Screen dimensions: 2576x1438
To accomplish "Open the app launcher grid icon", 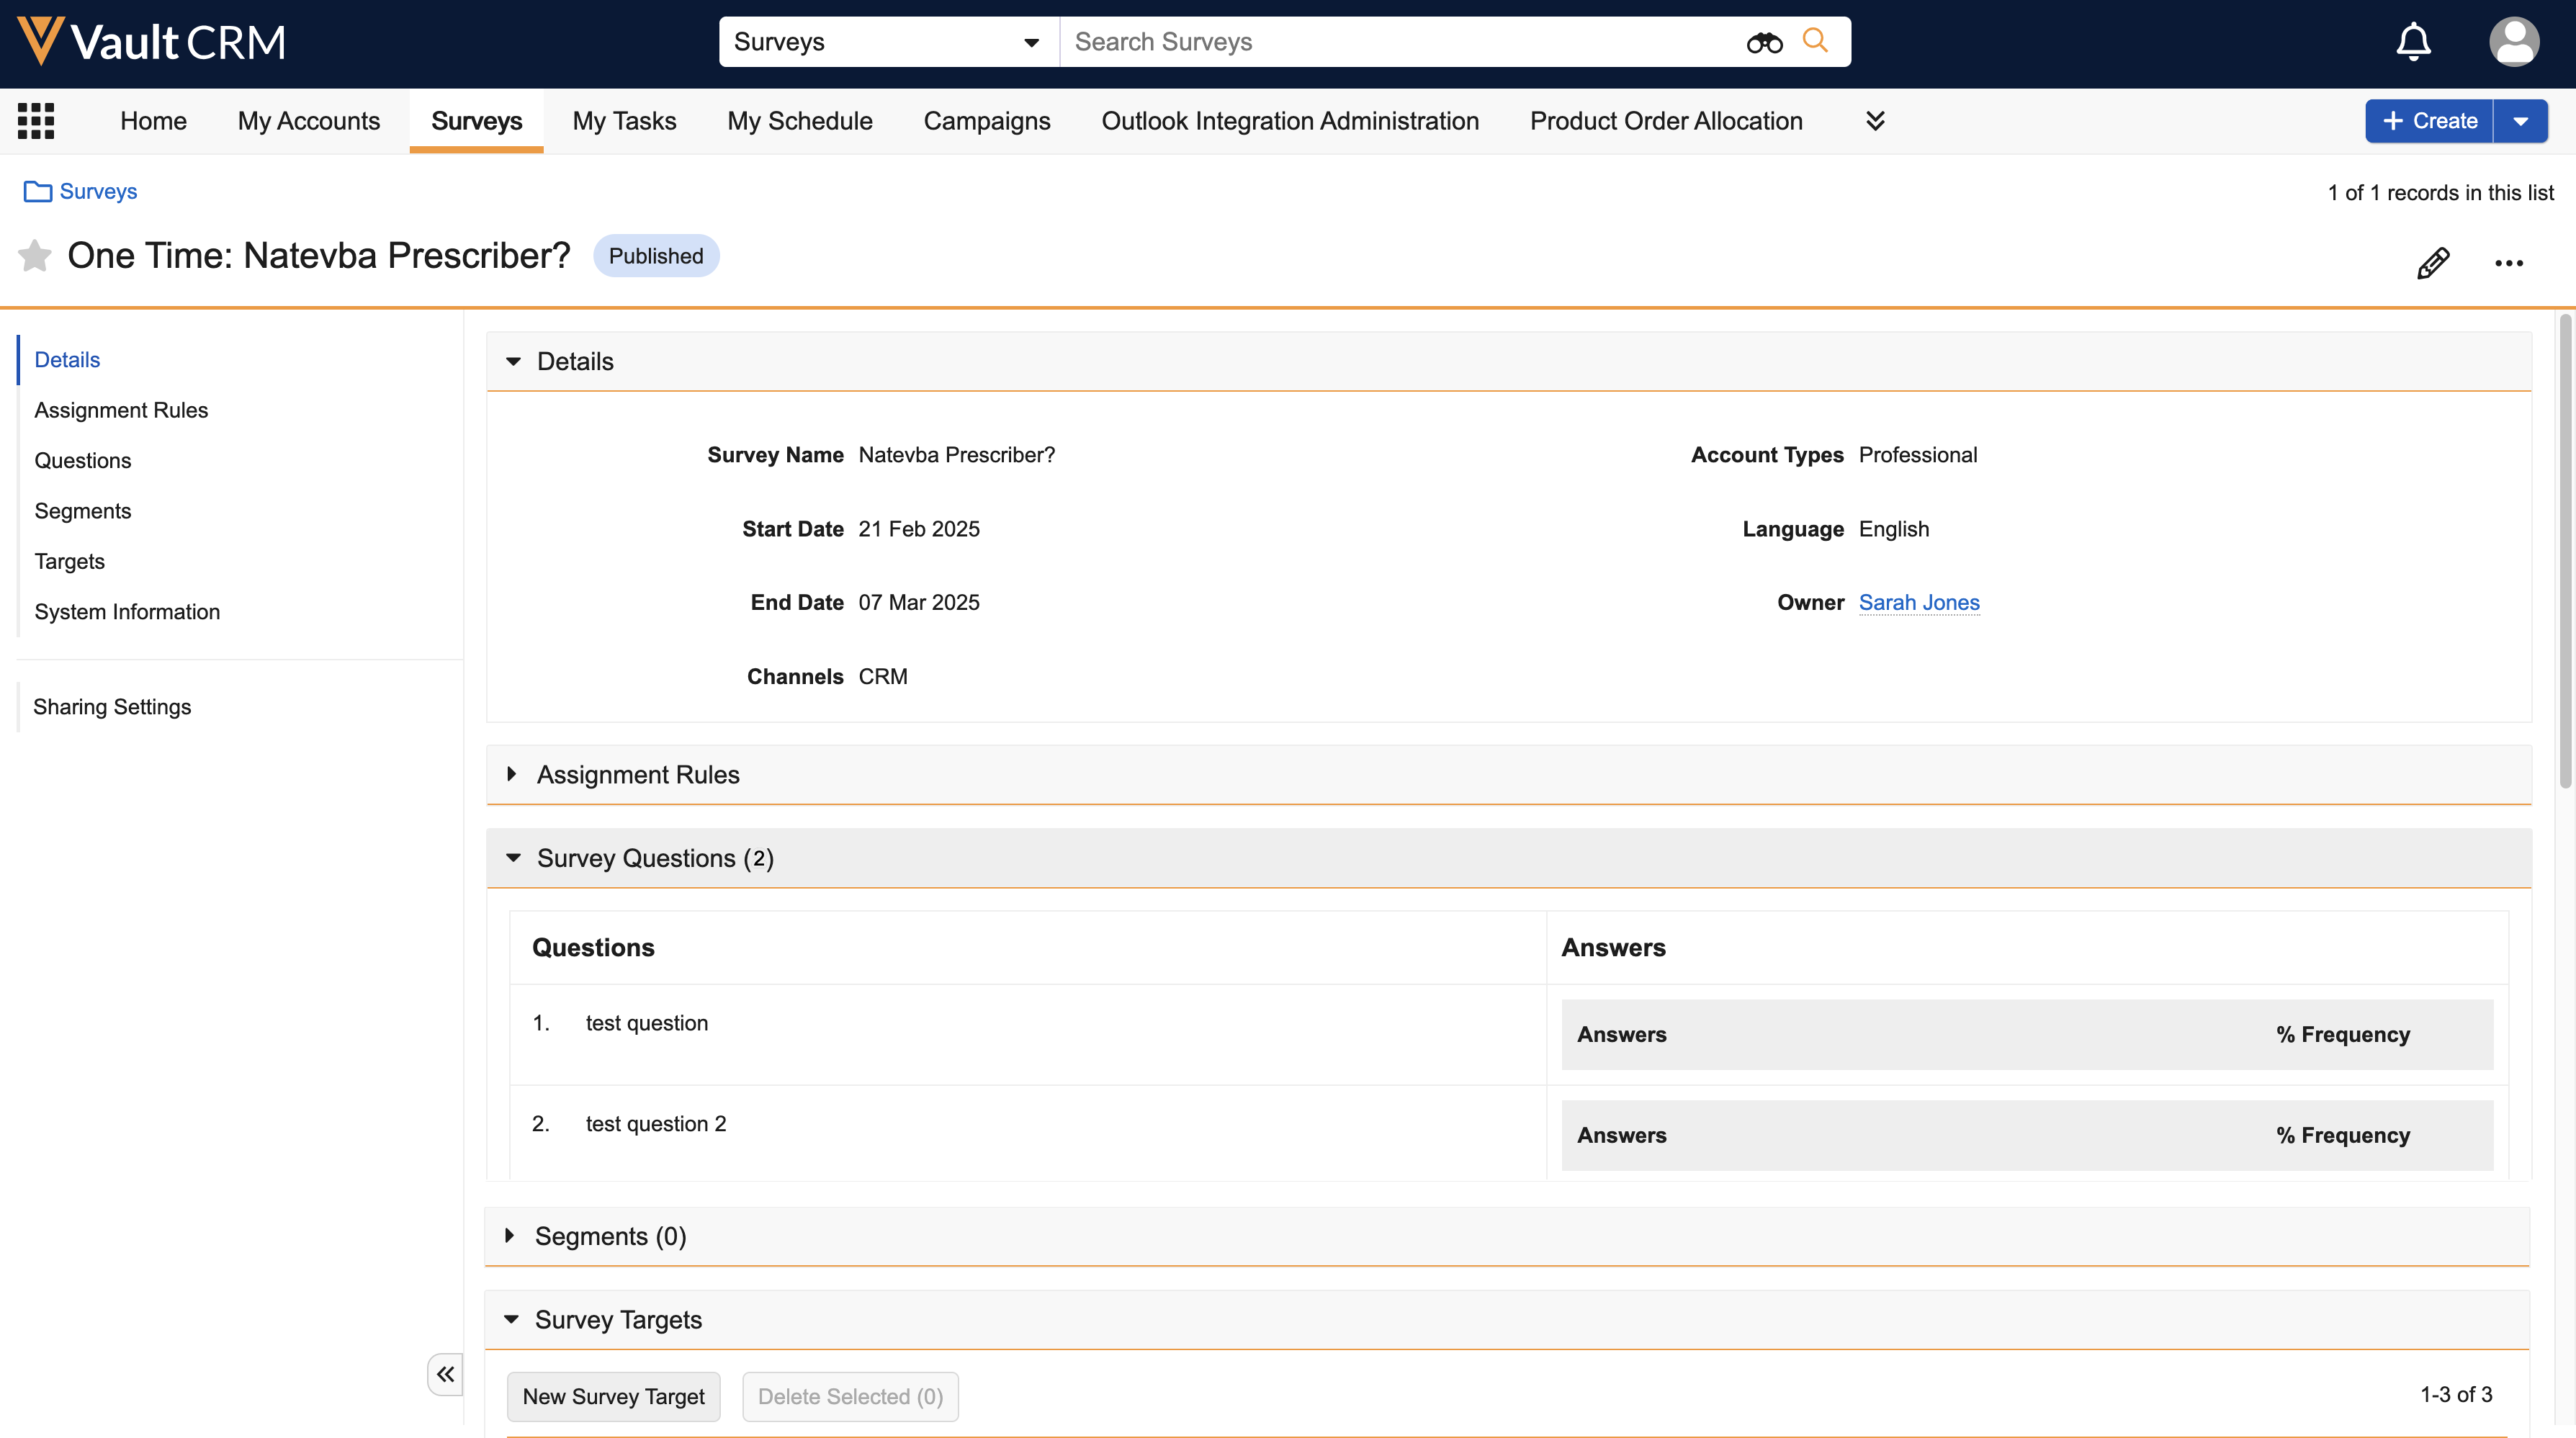I will click(36, 121).
